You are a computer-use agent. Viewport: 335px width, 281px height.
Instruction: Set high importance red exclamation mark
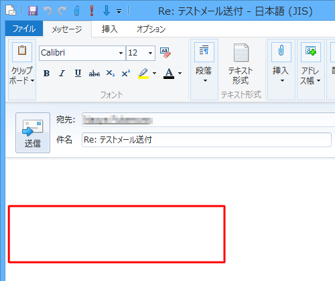point(92,11)
